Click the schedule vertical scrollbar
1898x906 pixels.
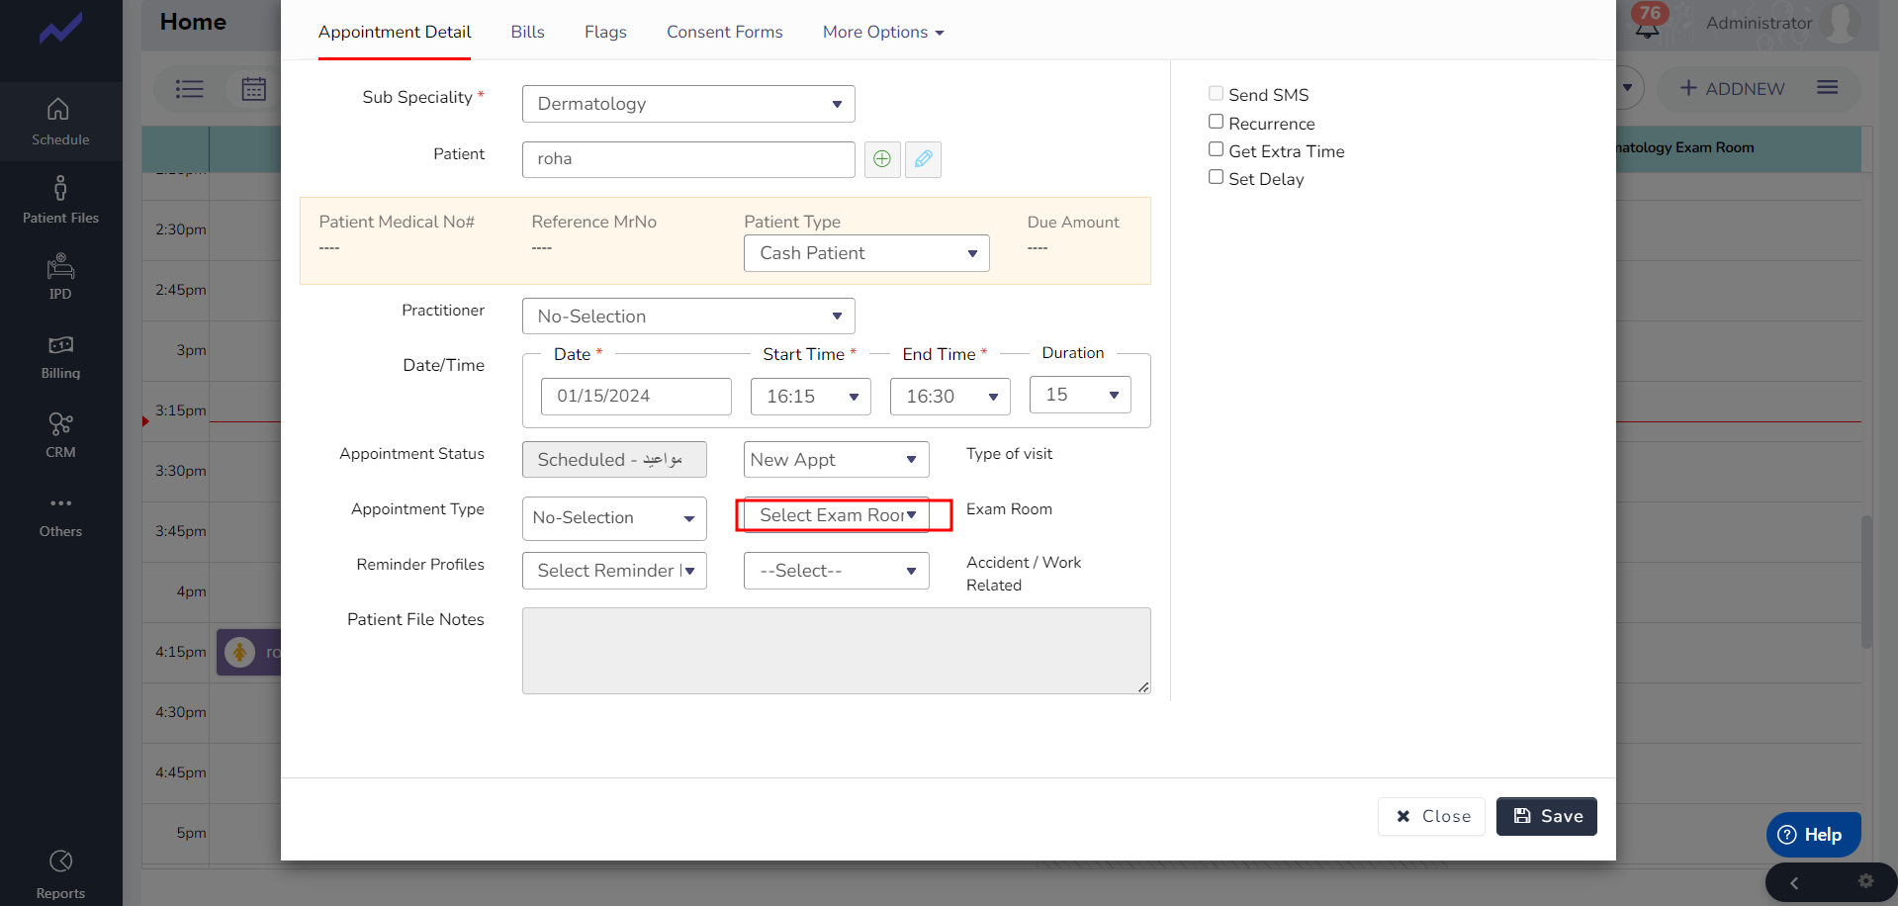point(1866,582)
